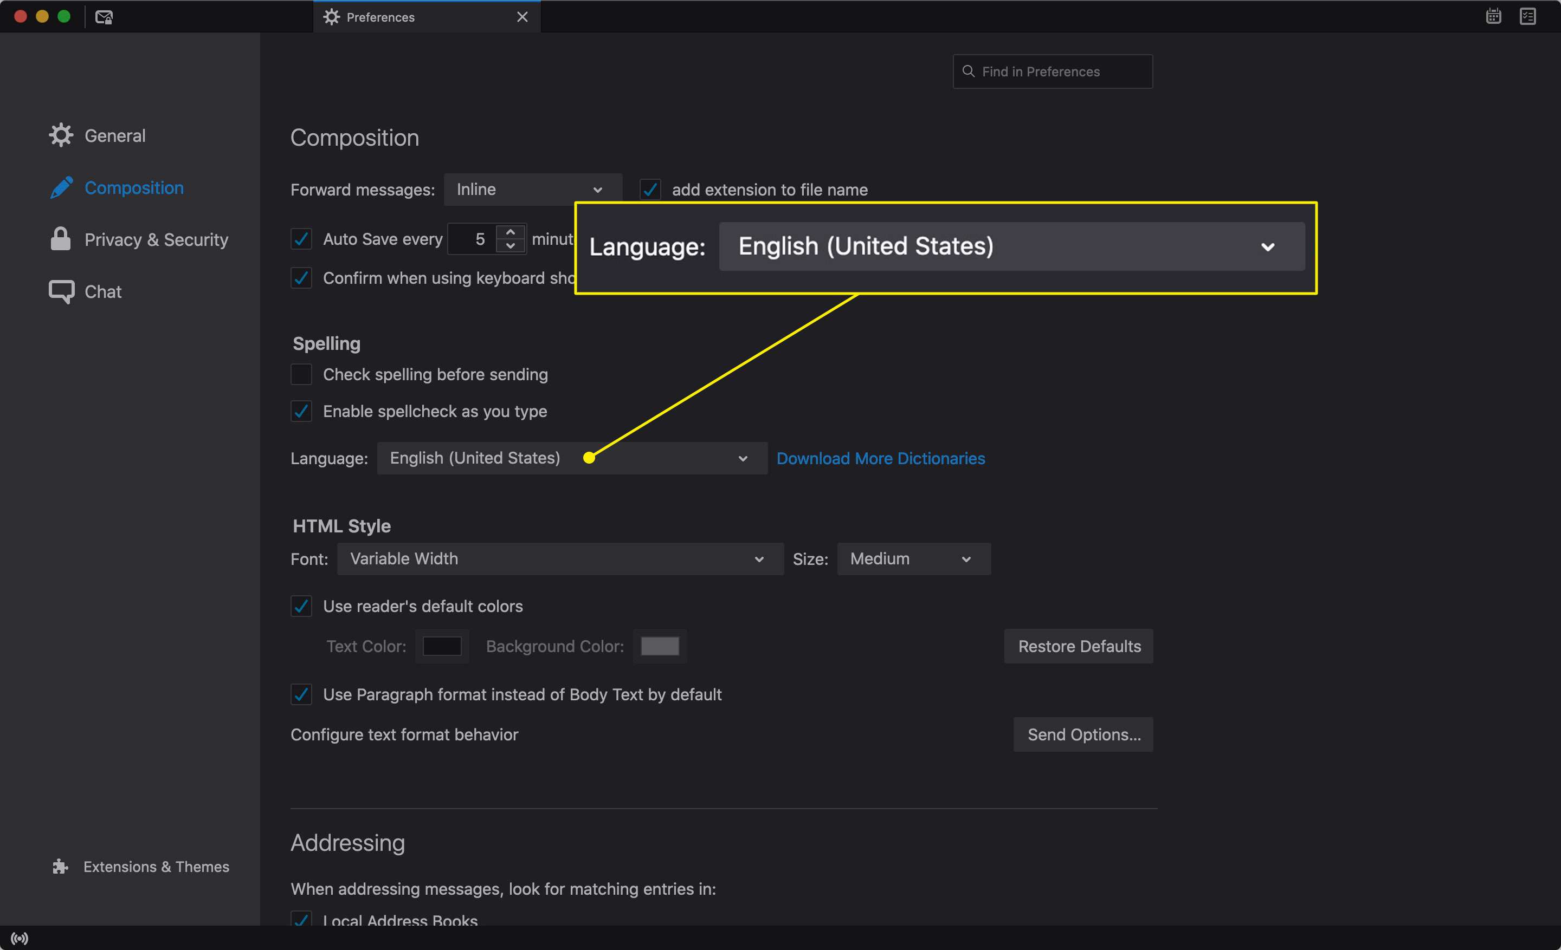Decrease Auto Save minutes with down arrow
Image resolution: width=1561 pixels, height=950 pixels.
510,246
